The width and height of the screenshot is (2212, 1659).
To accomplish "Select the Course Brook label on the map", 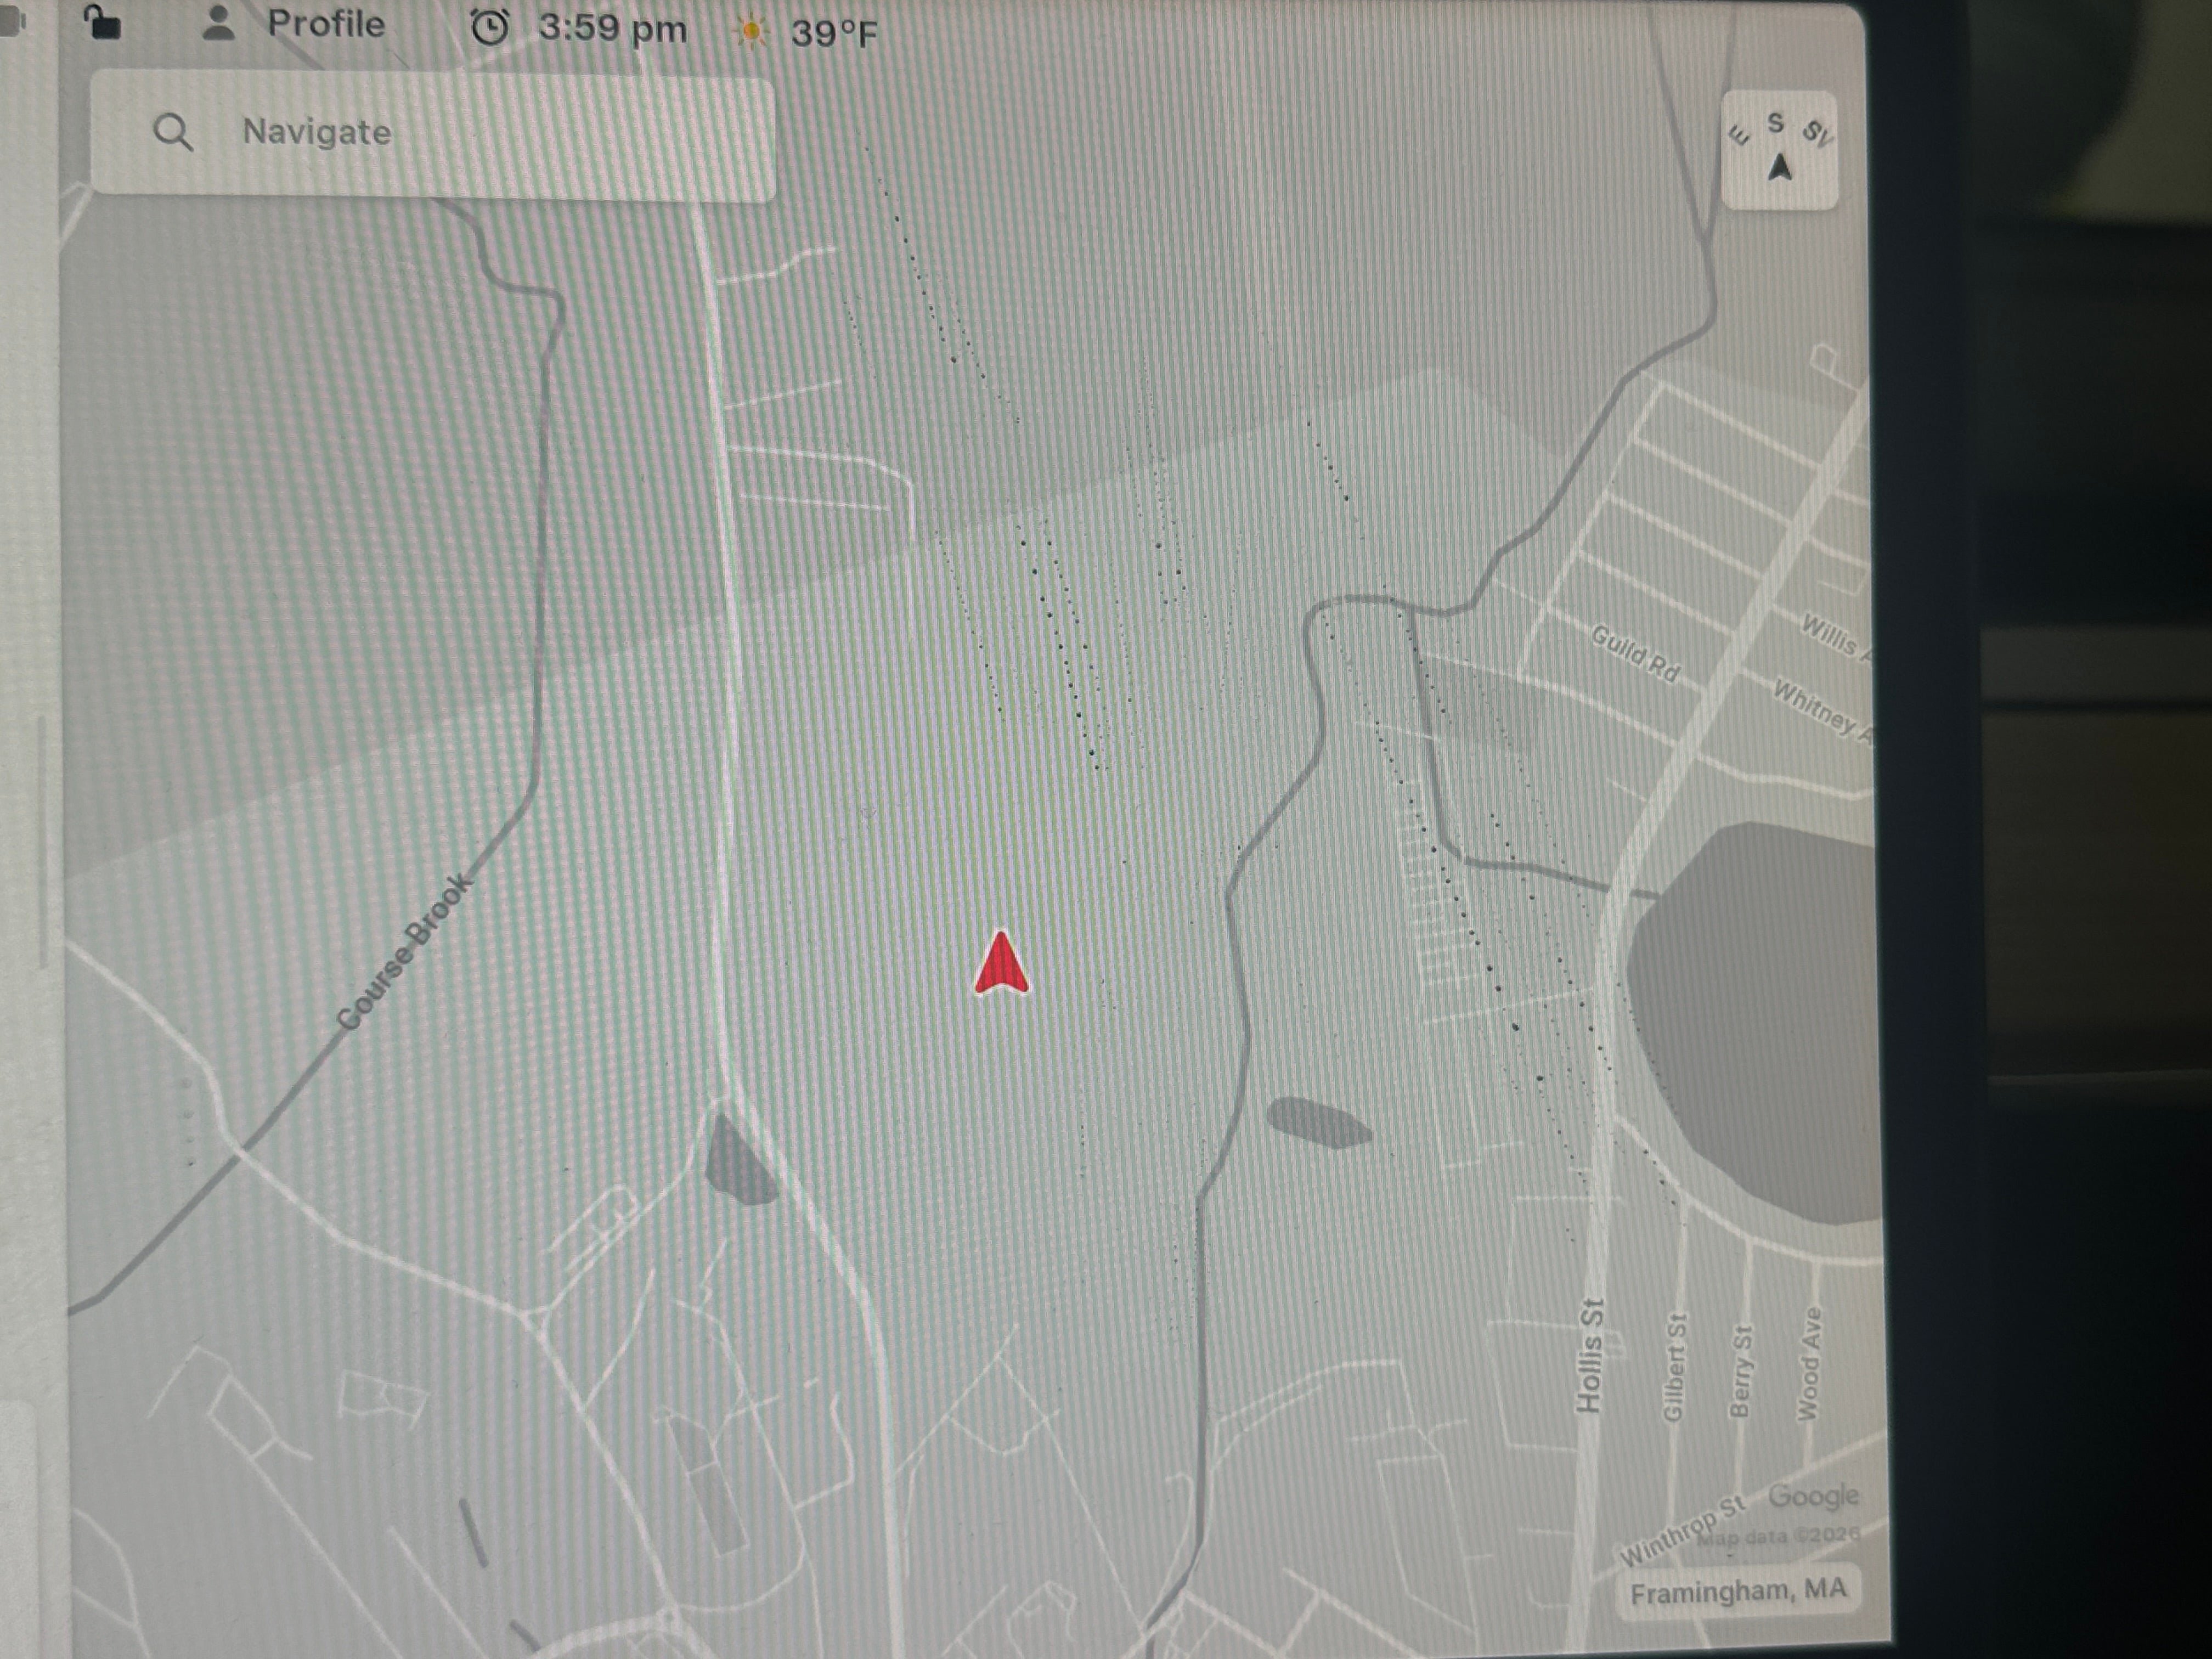I will pyautogui.click(x=403, y=952).
